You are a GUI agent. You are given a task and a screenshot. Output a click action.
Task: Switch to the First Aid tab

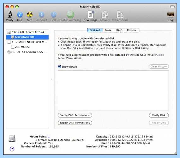click(x=95, y=30)
